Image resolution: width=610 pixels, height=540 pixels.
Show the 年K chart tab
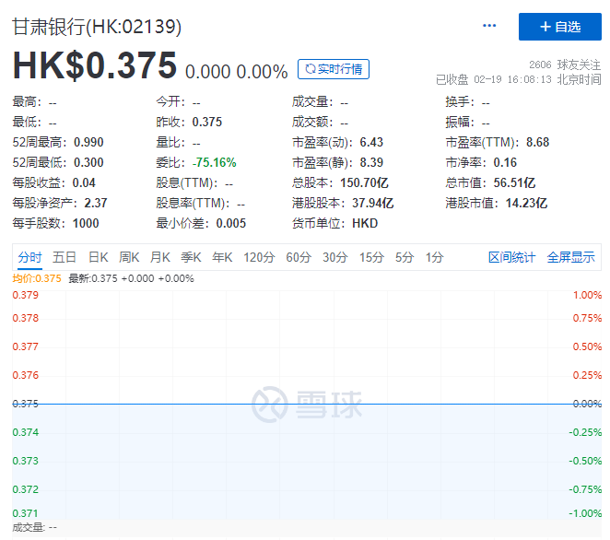(222, 257)
